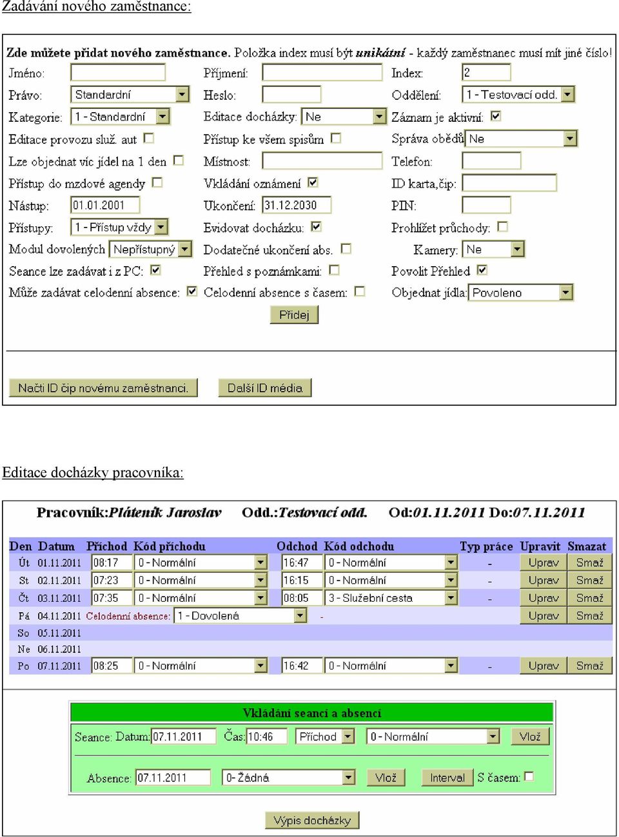The image size is (619, 837).
Task: Click Další ID média button
Action: click(x=265, y=388)
